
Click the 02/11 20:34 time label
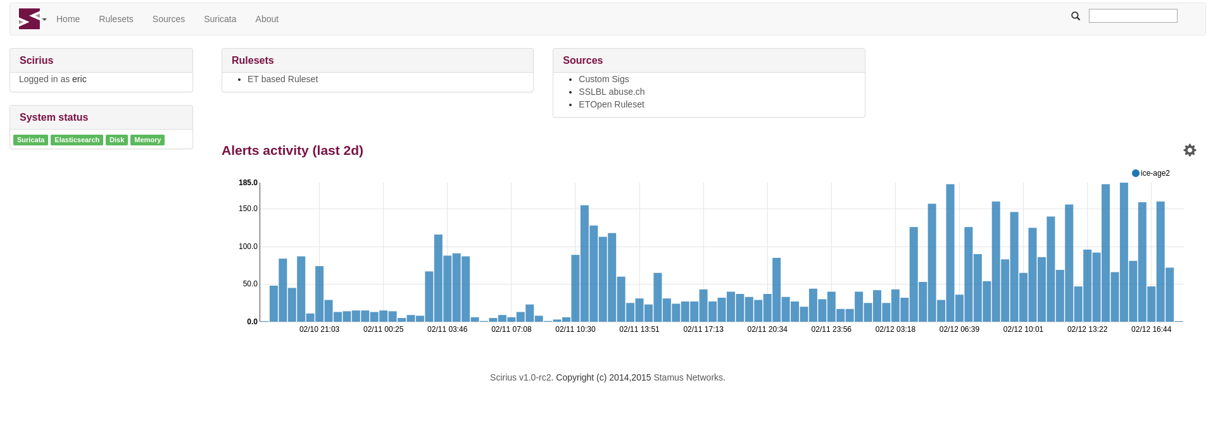(x=767, y=329)
